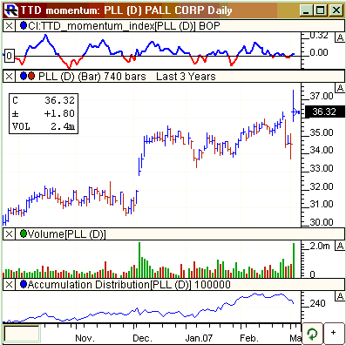
Task: Click the 'VOL 2.4m' readout
Action: pyautogui.click(x=44, y=126)
